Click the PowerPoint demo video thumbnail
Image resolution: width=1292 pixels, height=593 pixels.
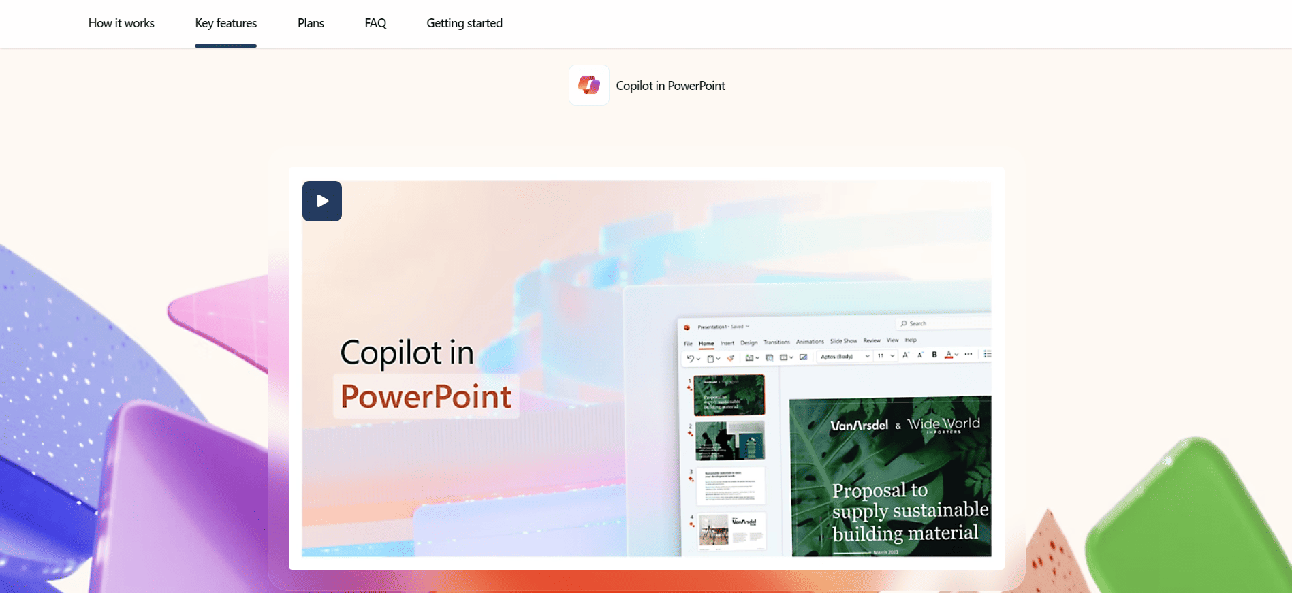point(646,368)
